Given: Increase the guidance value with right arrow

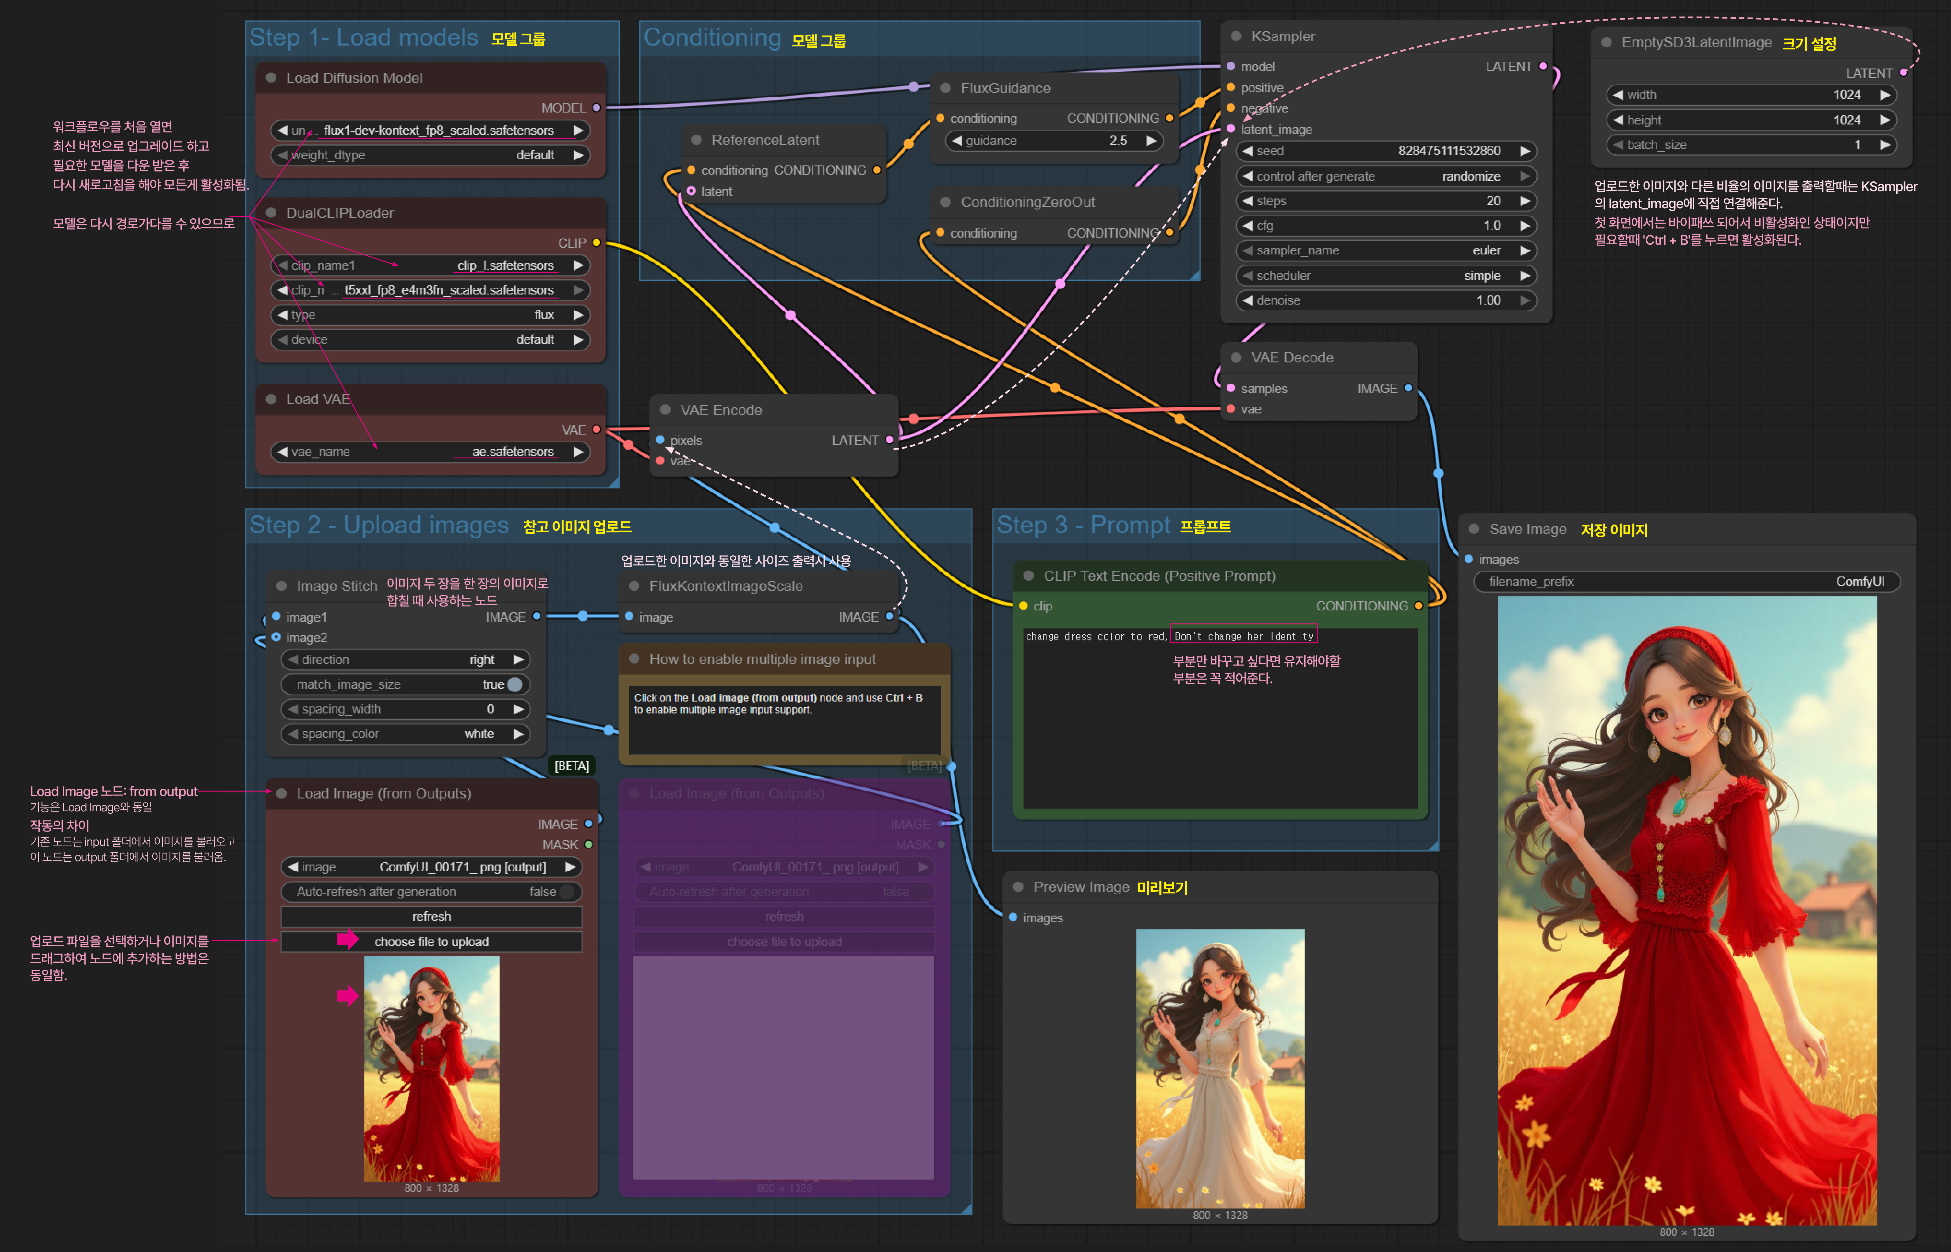Looking at the screenshot, I should [x=1152, y=141].
